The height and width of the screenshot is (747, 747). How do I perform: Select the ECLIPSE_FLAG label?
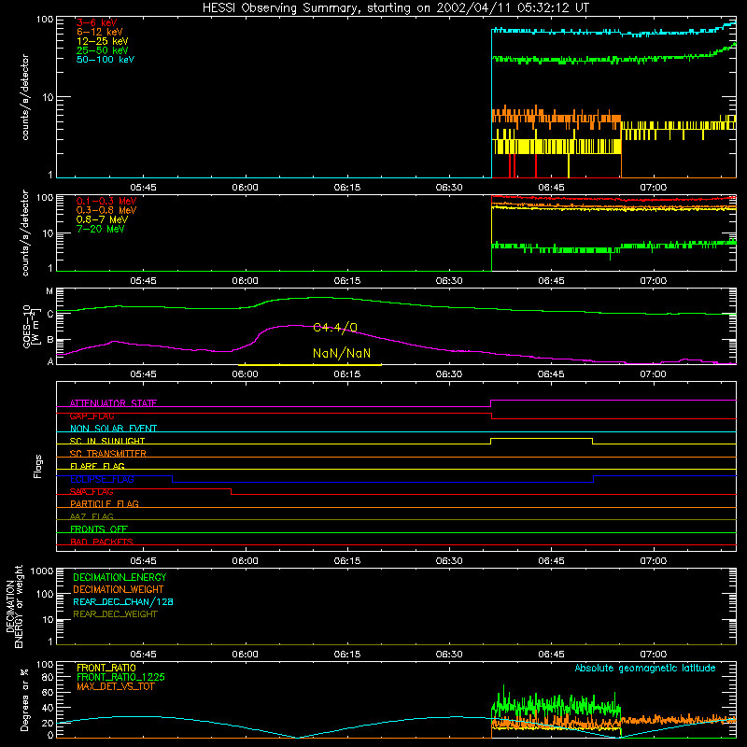[x=102, y=479]
